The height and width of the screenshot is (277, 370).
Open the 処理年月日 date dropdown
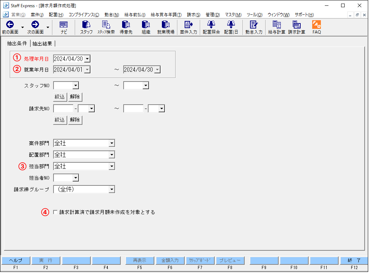87,59
